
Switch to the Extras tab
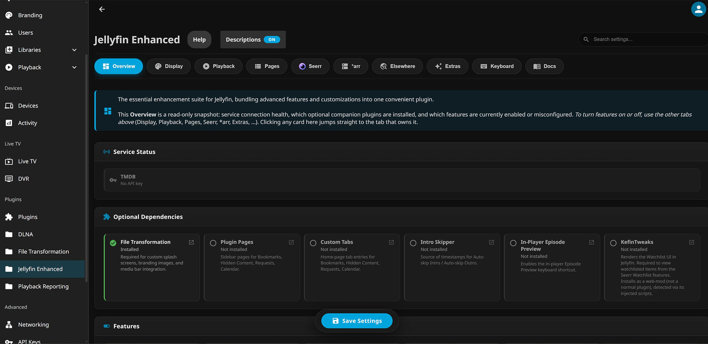[448, 66]
